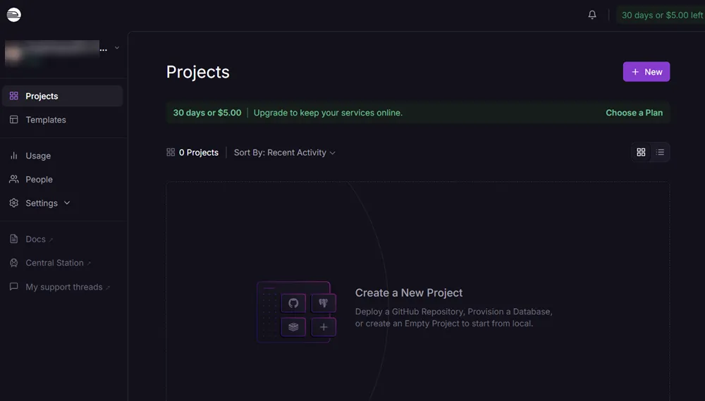Switch to grid view layout
705x401 pixels.
(x=641, y=152)
